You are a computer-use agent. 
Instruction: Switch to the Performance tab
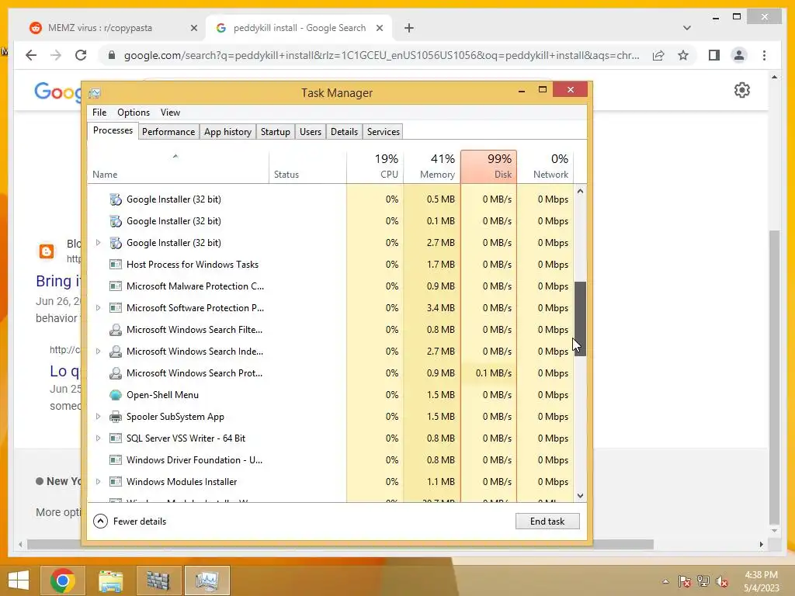pos(168,132)
